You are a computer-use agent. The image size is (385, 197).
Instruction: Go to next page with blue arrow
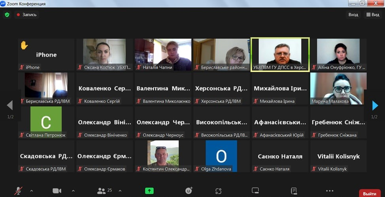375,105
